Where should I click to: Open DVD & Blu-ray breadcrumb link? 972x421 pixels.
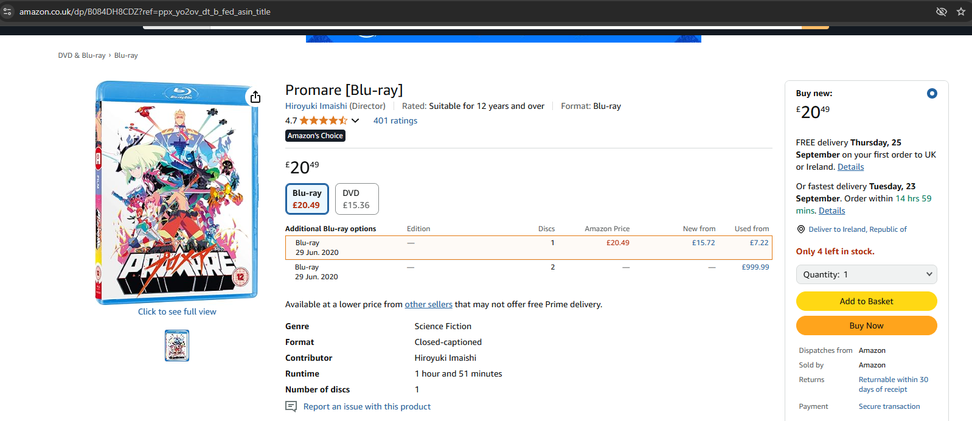[x=82, y=55]
